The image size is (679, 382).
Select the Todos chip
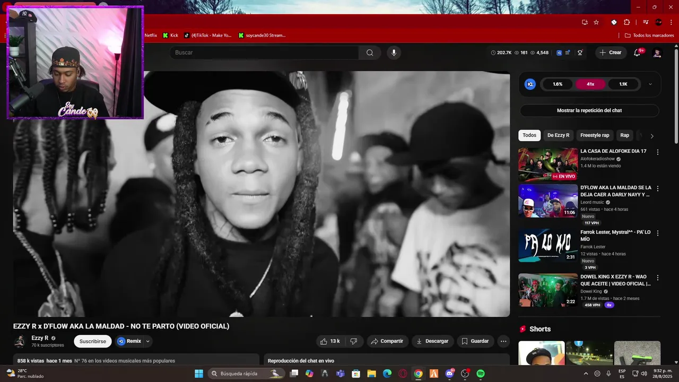[x=529, y=135]
